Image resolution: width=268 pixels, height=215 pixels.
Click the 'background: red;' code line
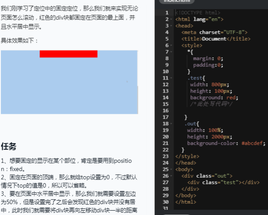(x=214, y=97)
